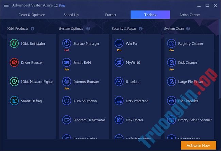The image size is (221, 151).
Task: Show info for System Optimize
Action: 88,29
